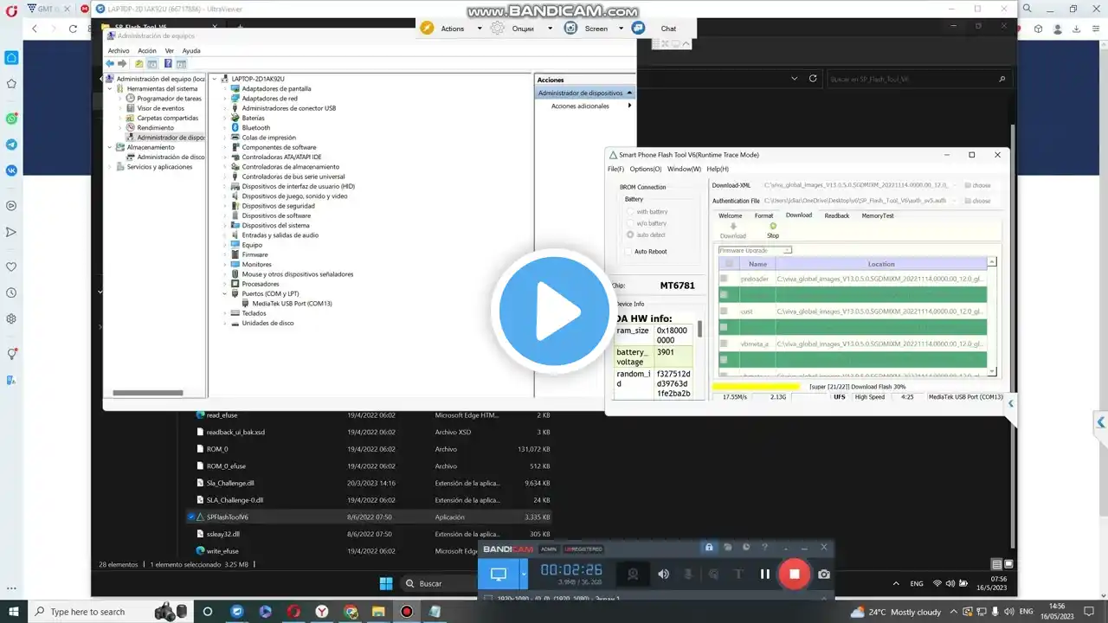
Task: Click the up-folder toolbar icon in Administración de equipos
Action: tap(138, 63)
